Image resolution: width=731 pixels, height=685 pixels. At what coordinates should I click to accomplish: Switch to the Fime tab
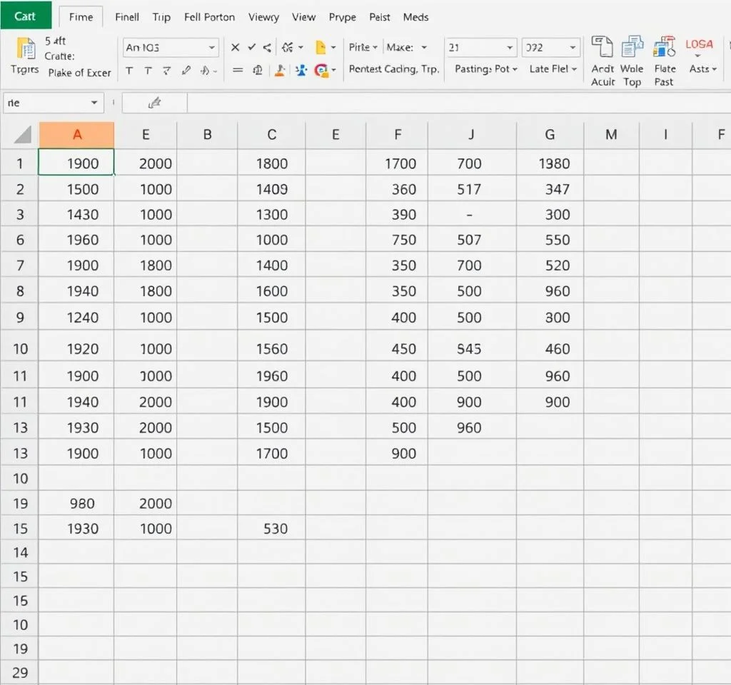tap(81, 17)
